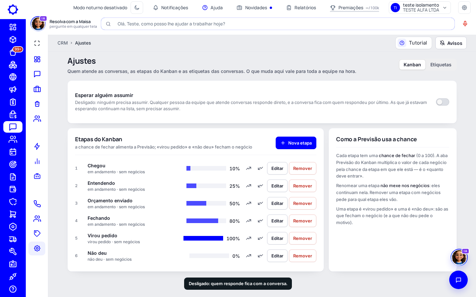Open the help question mark in sidebar

(x=13, y=289)
